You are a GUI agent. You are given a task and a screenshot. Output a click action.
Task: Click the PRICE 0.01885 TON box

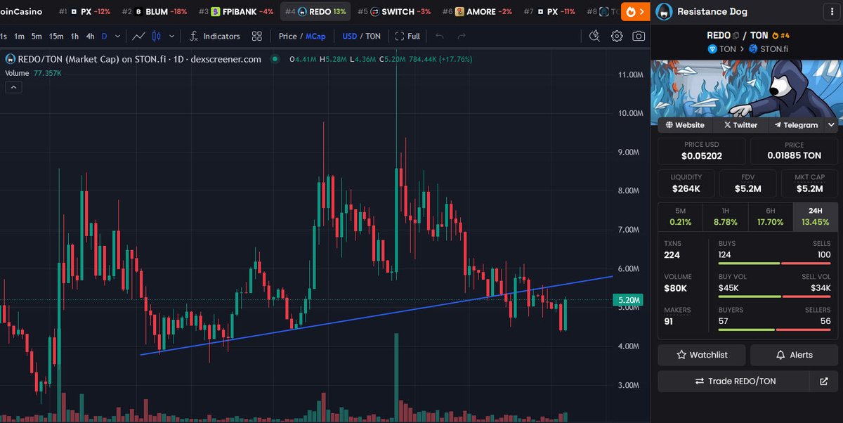[794, 151]
